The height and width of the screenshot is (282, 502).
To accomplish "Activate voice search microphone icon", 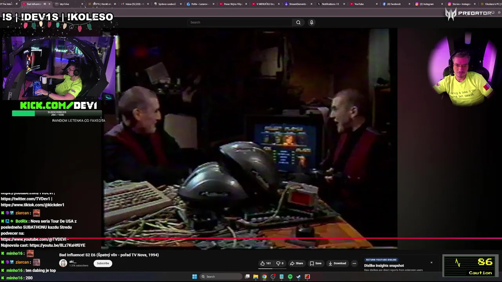I will (311, 22).
